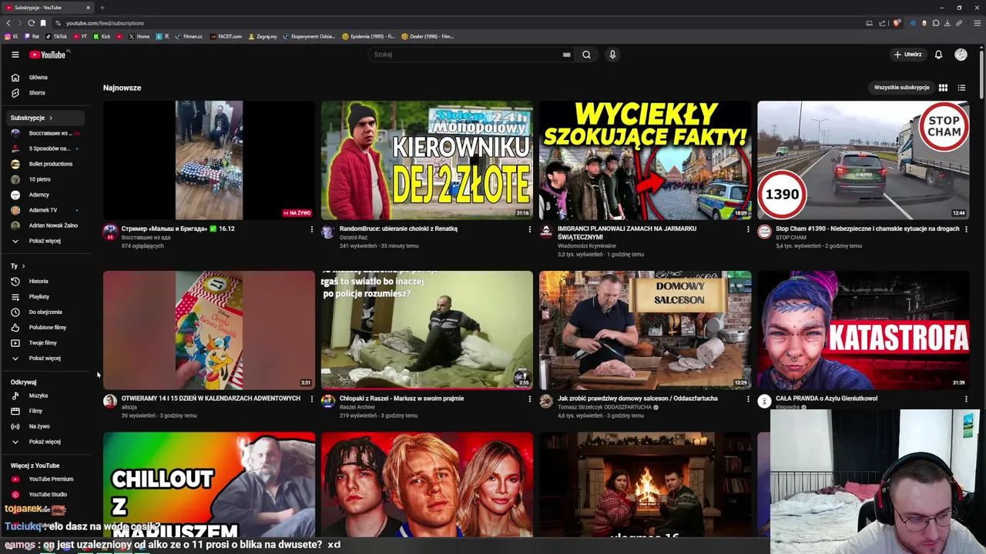Image resolution: width=986 pixels, height=554 pixels.
Task: Open more options for Стример Малыш video
Action: [311, 229]
